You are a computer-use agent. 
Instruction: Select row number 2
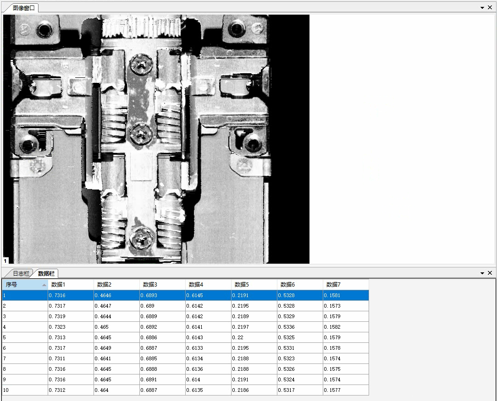click(25, 306)
